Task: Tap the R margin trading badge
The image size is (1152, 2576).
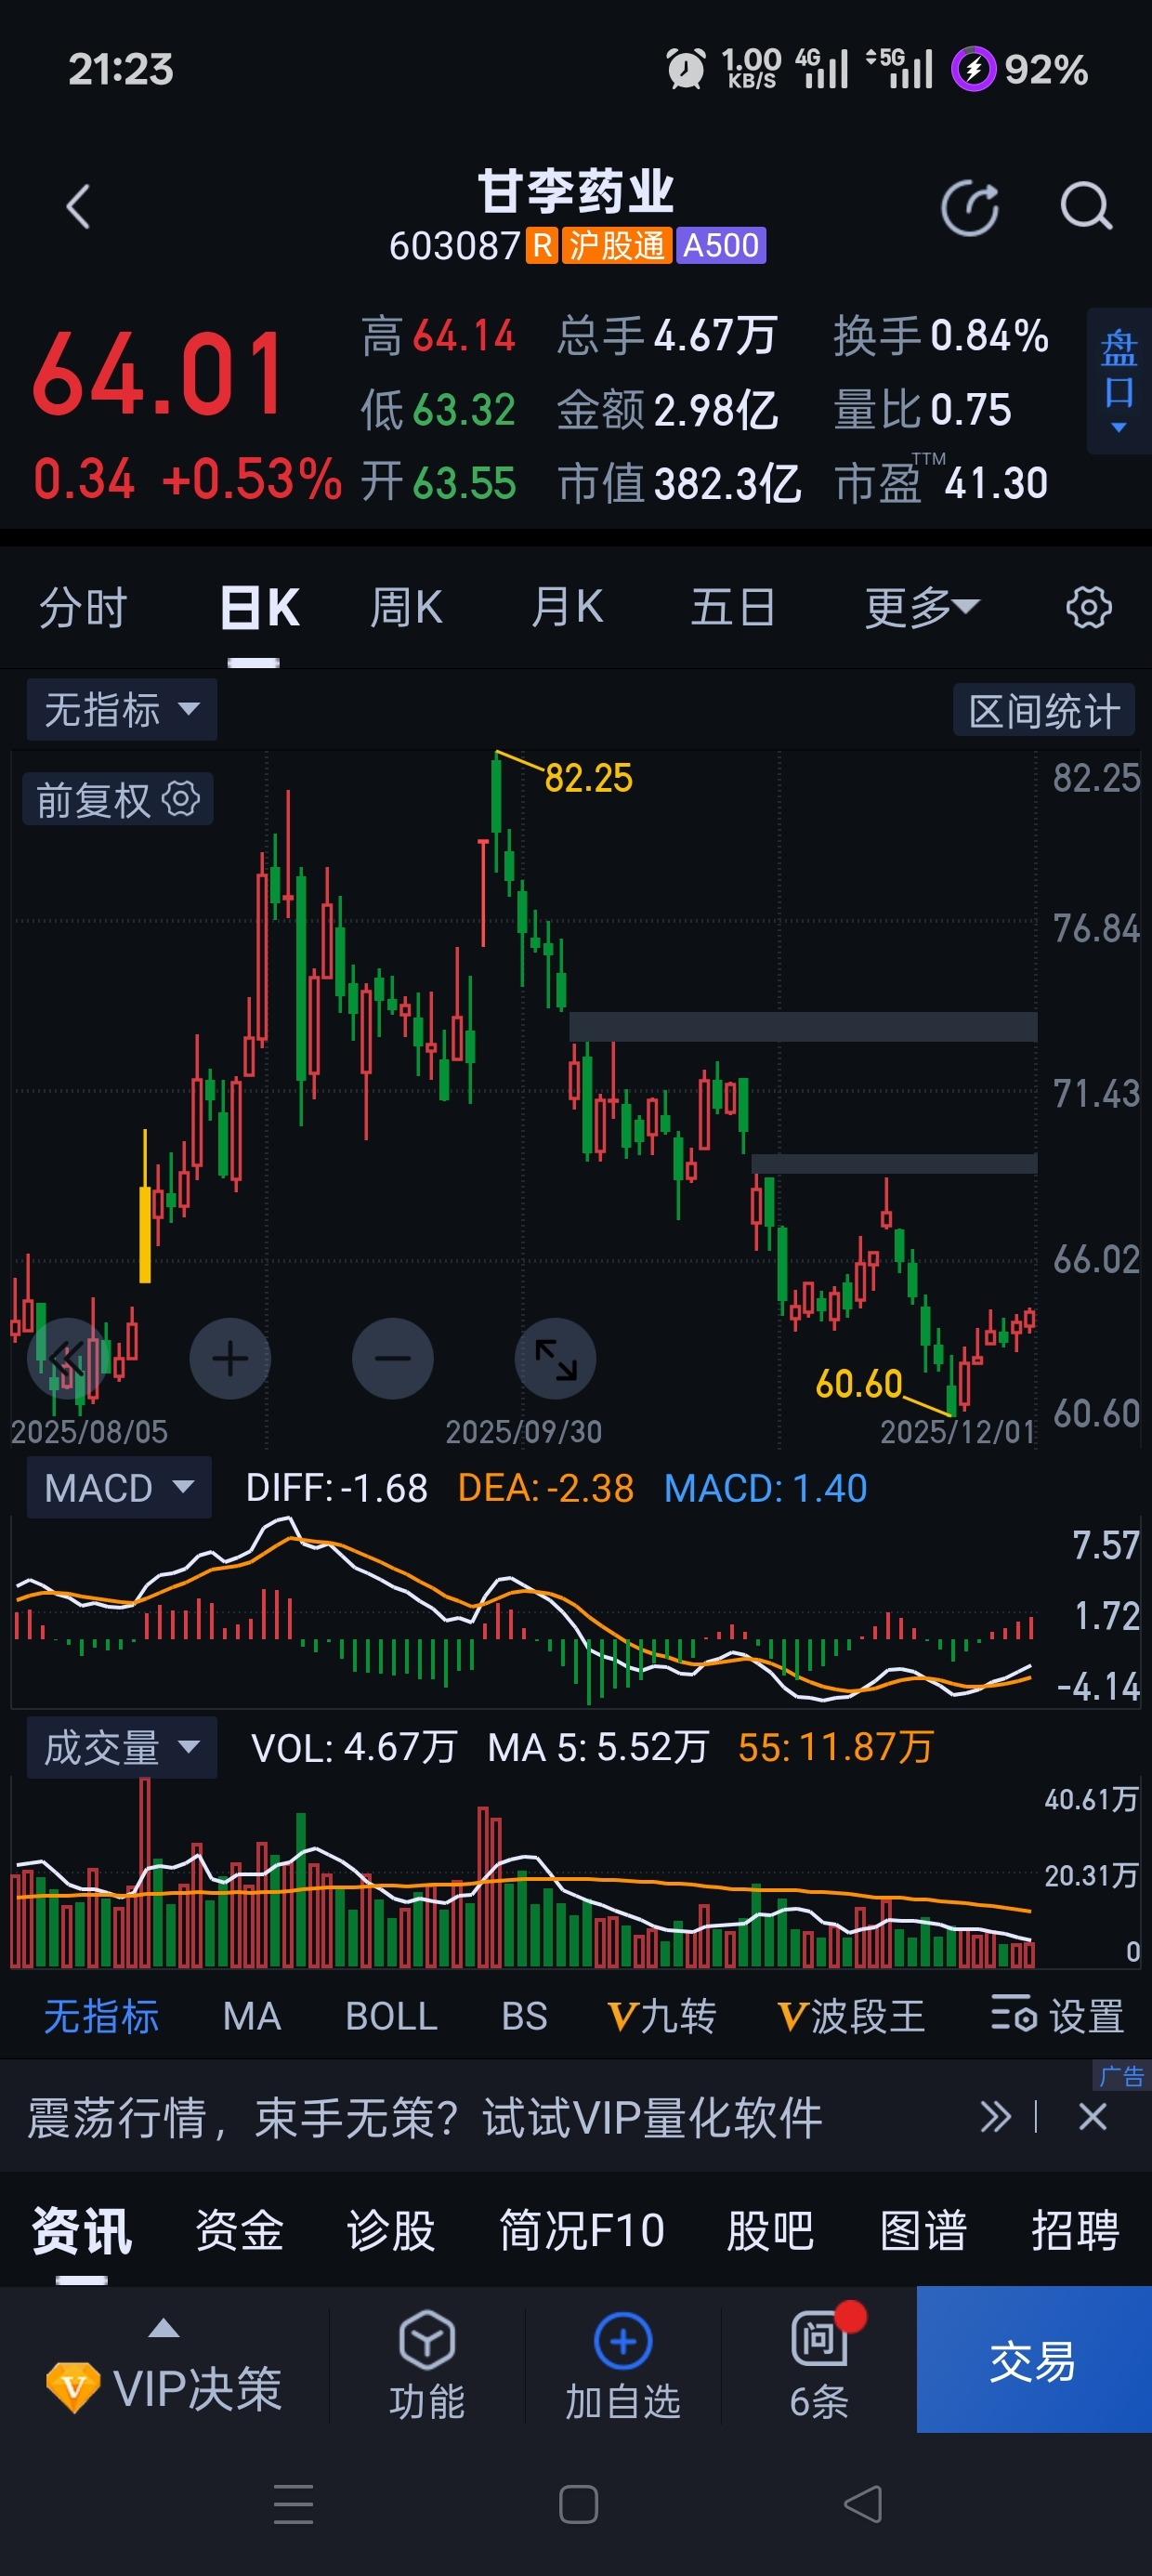Action: 541,245
